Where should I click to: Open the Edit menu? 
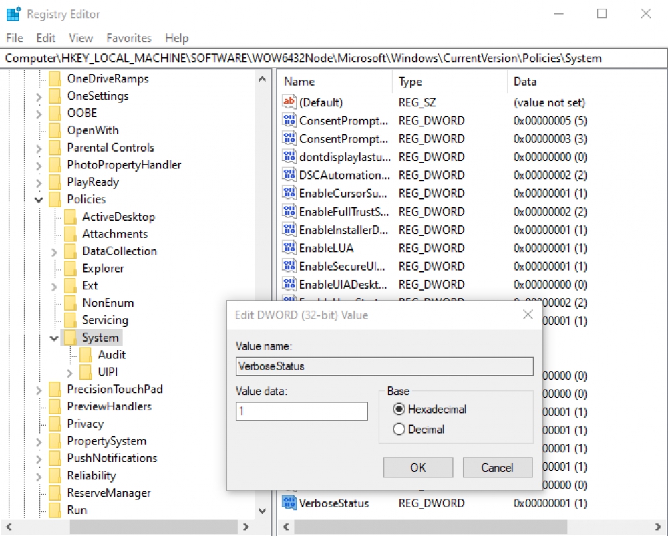46,38
